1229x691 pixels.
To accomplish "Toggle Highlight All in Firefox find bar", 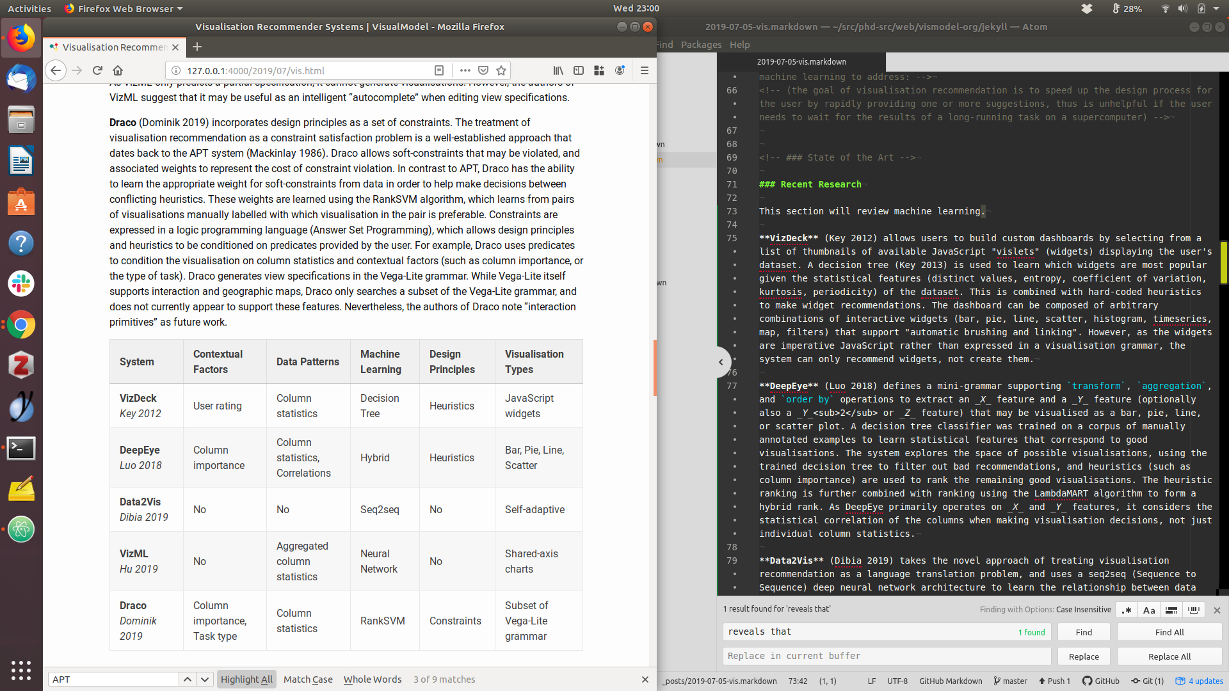I will (246, 679).
